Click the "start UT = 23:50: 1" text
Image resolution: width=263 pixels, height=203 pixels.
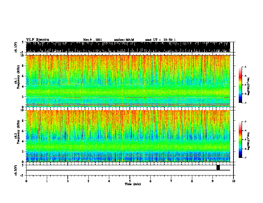pos(160,40)
